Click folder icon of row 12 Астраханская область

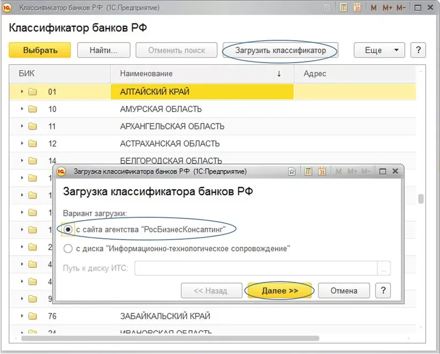[32, 144]
